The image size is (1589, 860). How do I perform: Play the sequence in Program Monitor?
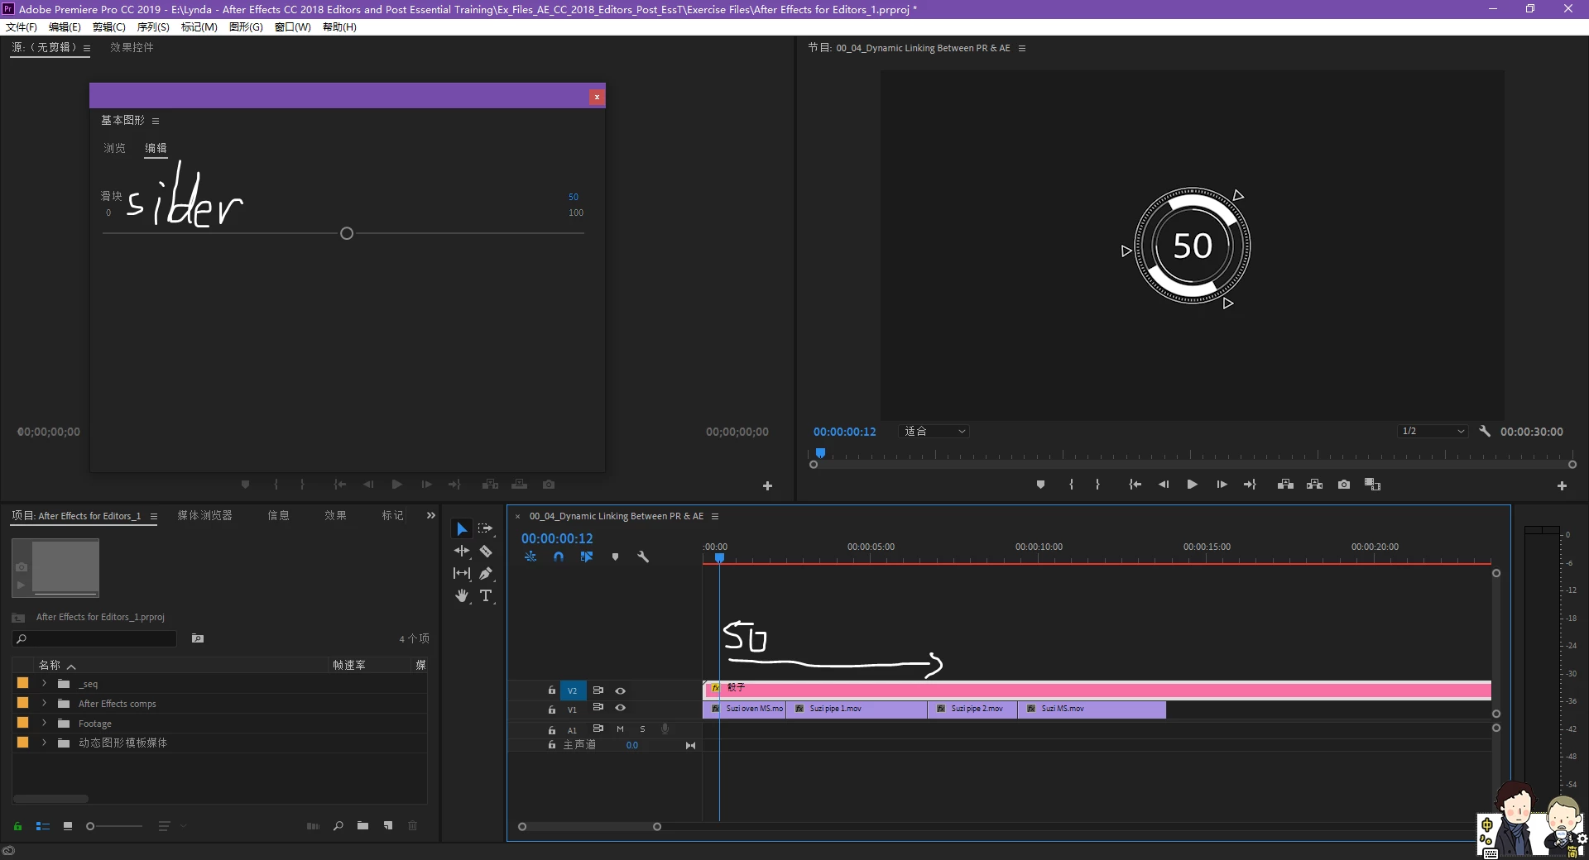(x=1192, y=485)
